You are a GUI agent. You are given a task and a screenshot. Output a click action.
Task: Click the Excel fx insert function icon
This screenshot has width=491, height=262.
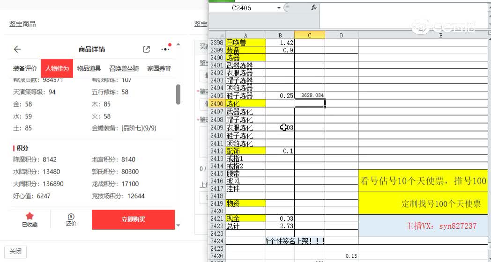point(314,8)
